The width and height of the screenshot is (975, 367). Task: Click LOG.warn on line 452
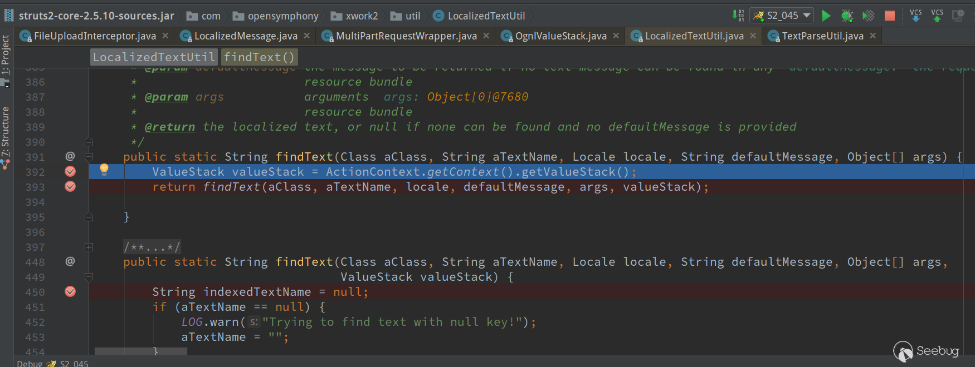(210, 322)
